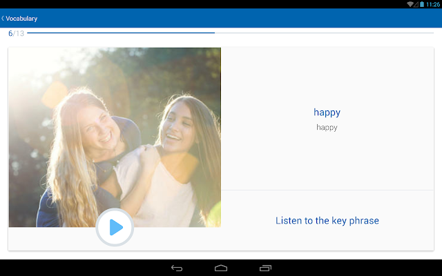Image resolution: width=442 pixels, height=276 pixels.
Task: Tap the Android home navigation icon
Action: pos(221,268)
